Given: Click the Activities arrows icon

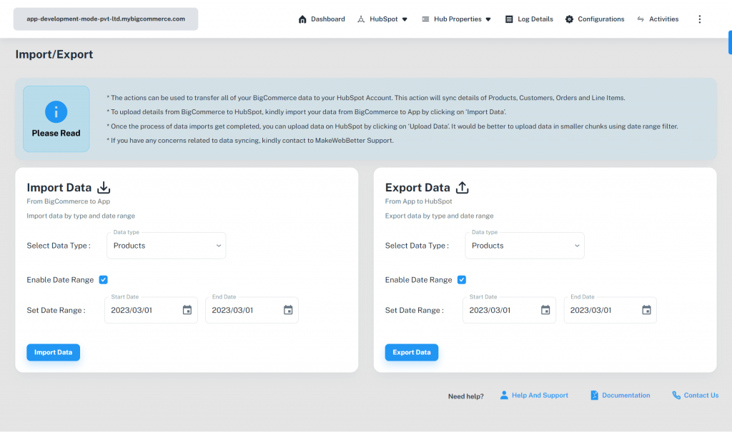Looking at the screenshot, I should point(640,19).
